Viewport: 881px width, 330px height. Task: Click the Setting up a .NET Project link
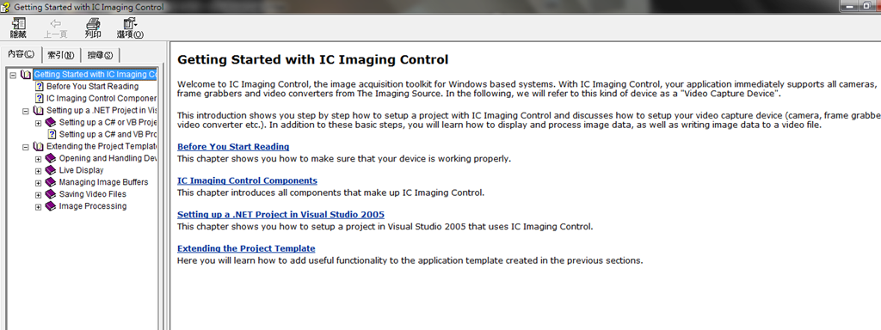(281, 215)
